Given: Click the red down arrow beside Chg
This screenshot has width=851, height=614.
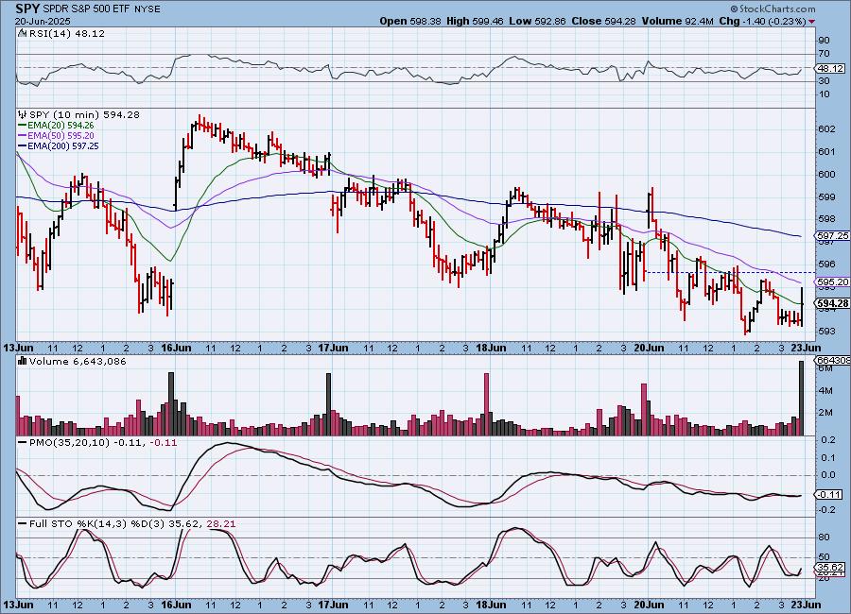Looking at the screenshot, I should tap(811, 22).
